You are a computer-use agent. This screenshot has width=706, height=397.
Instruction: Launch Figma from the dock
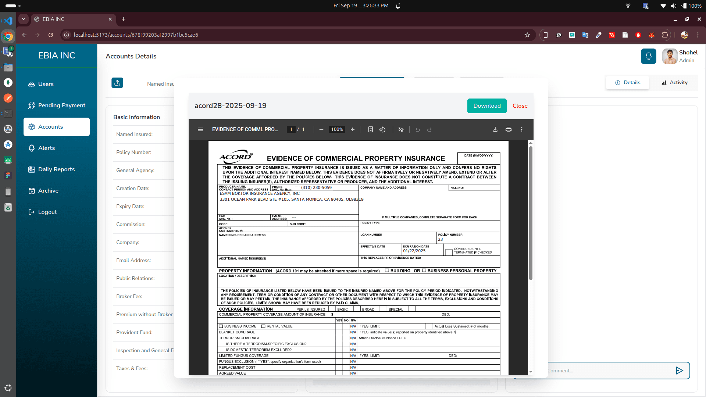pos(8,175)
